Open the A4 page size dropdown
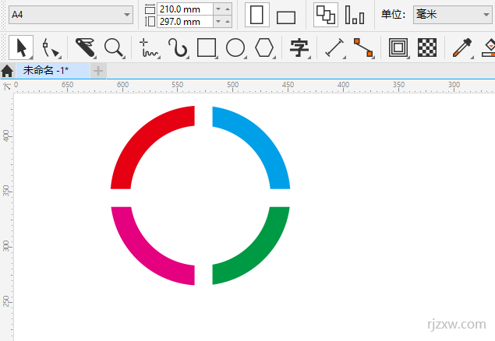Image resolution: width=495 pixels, height=341 pixels. [71, 15]
